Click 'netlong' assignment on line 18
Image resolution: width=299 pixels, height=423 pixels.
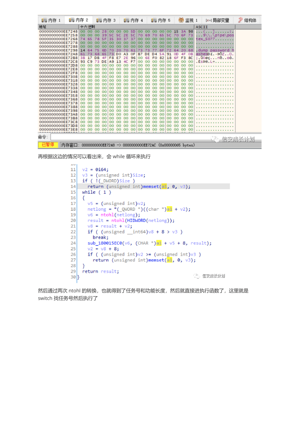click(139, 209)
